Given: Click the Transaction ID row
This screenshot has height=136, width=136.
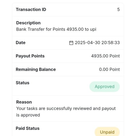Looking at the screenshot, I should point(68,10).
